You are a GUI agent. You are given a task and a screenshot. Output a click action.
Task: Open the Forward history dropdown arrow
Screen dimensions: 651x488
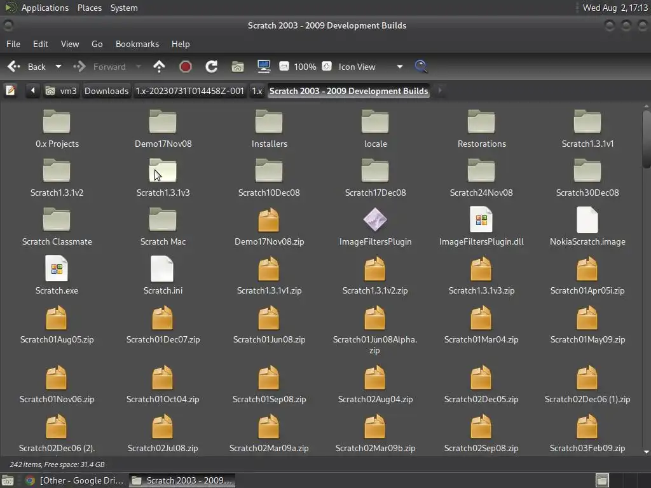pos(139,66)
